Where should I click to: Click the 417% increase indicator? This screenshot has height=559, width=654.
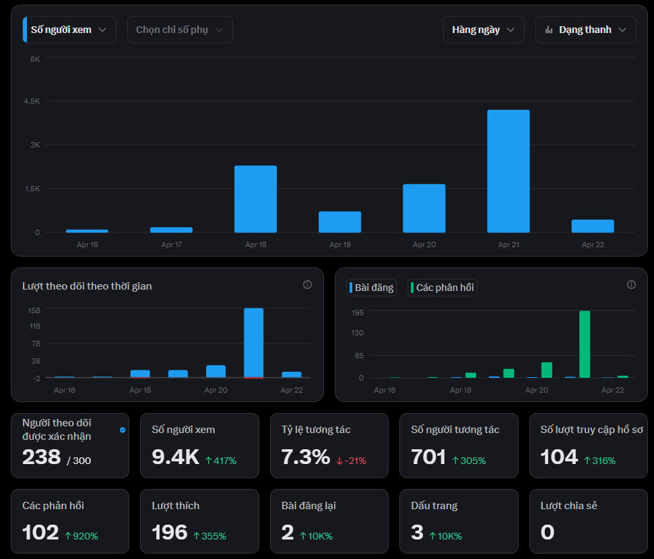pyautogui.click(x=221, y=461)
